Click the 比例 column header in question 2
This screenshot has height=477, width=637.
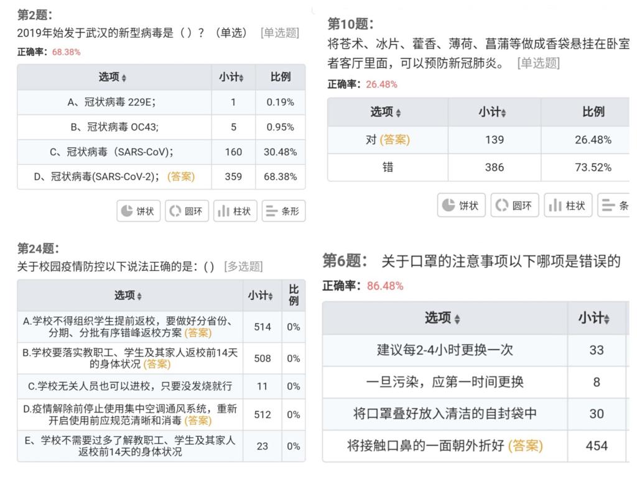(x=281, y=77)
